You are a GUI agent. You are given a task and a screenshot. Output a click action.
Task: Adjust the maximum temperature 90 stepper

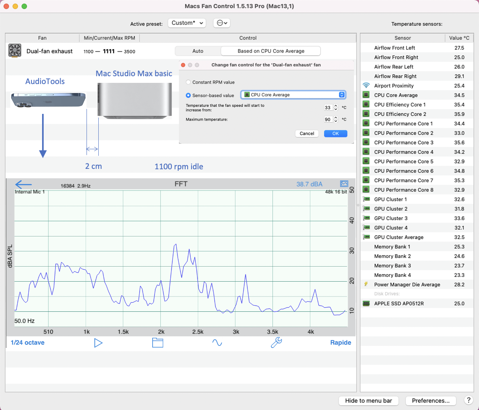pyautogui.click(x=335, y=119)
